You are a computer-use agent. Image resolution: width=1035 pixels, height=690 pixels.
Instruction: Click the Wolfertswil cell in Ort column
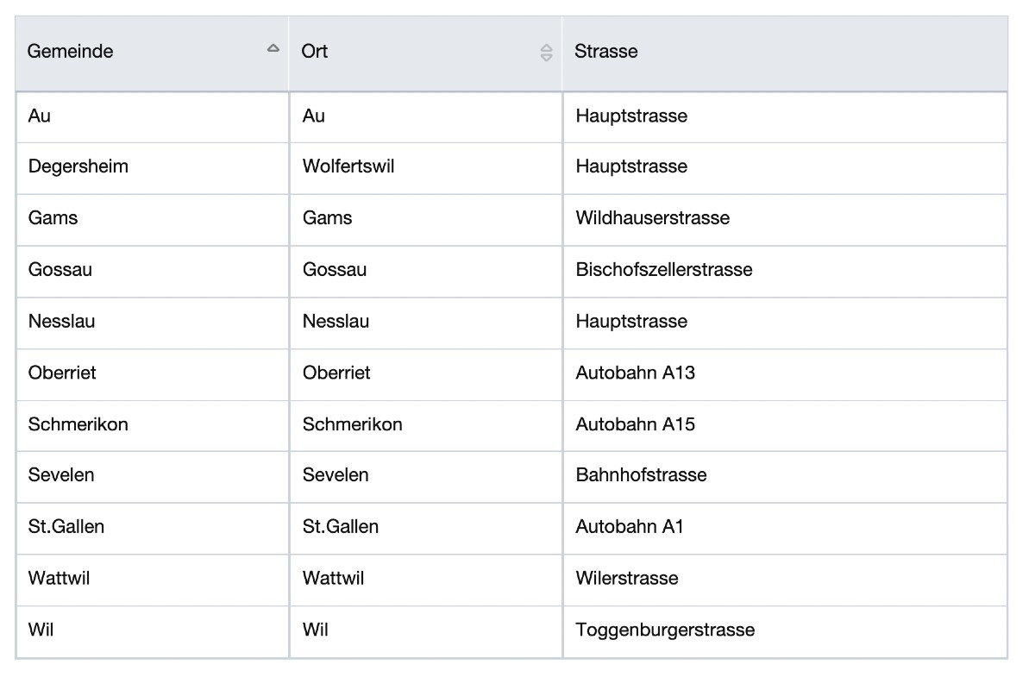click(x=348, y=166)
